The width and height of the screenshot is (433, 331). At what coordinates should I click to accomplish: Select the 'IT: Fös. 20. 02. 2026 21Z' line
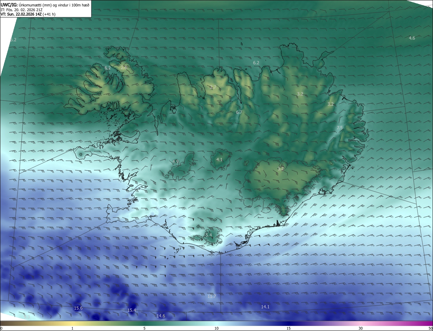(x=21, y=9)
